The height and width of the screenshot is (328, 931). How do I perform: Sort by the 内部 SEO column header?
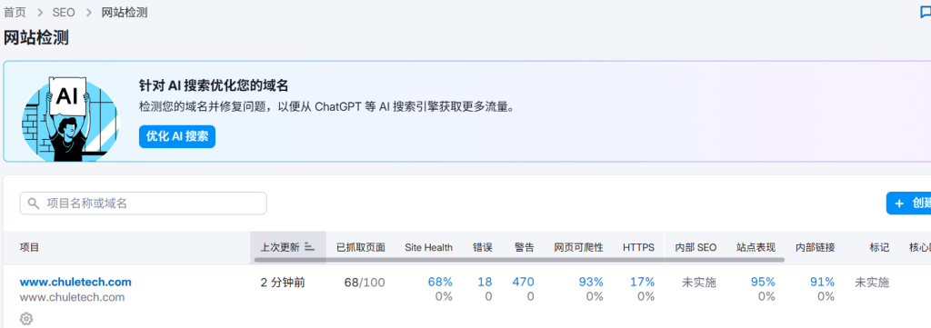[696, 247]
